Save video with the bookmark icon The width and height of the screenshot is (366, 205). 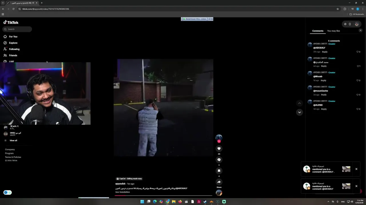219,171
